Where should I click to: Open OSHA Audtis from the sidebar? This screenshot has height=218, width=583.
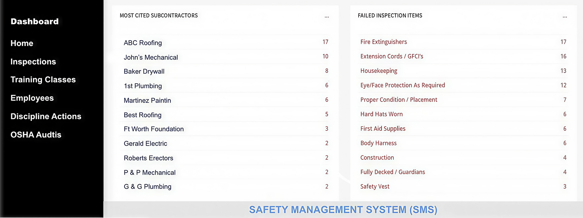tap(36, 135)
